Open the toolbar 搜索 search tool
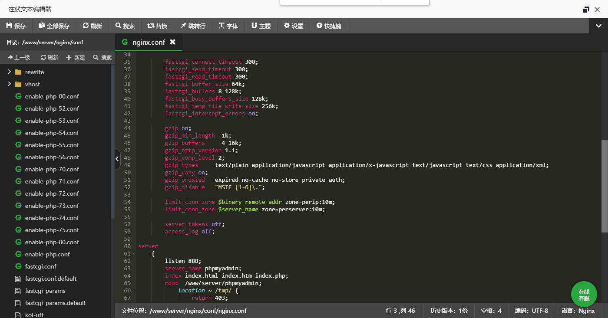 click(125, 26)
